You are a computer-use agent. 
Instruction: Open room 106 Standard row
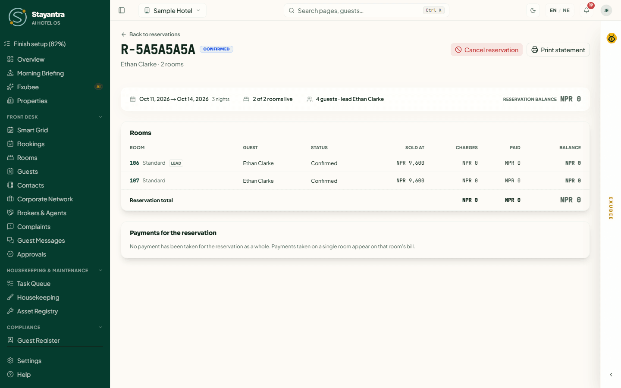355,163
